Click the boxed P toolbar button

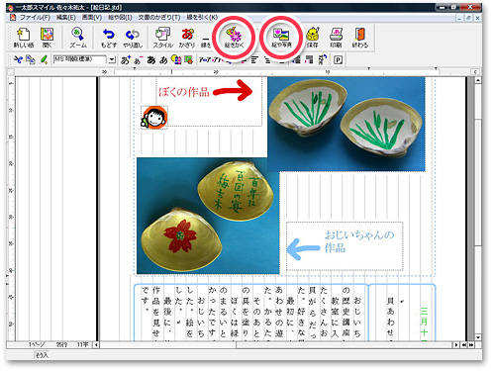[x=338, y=60]
